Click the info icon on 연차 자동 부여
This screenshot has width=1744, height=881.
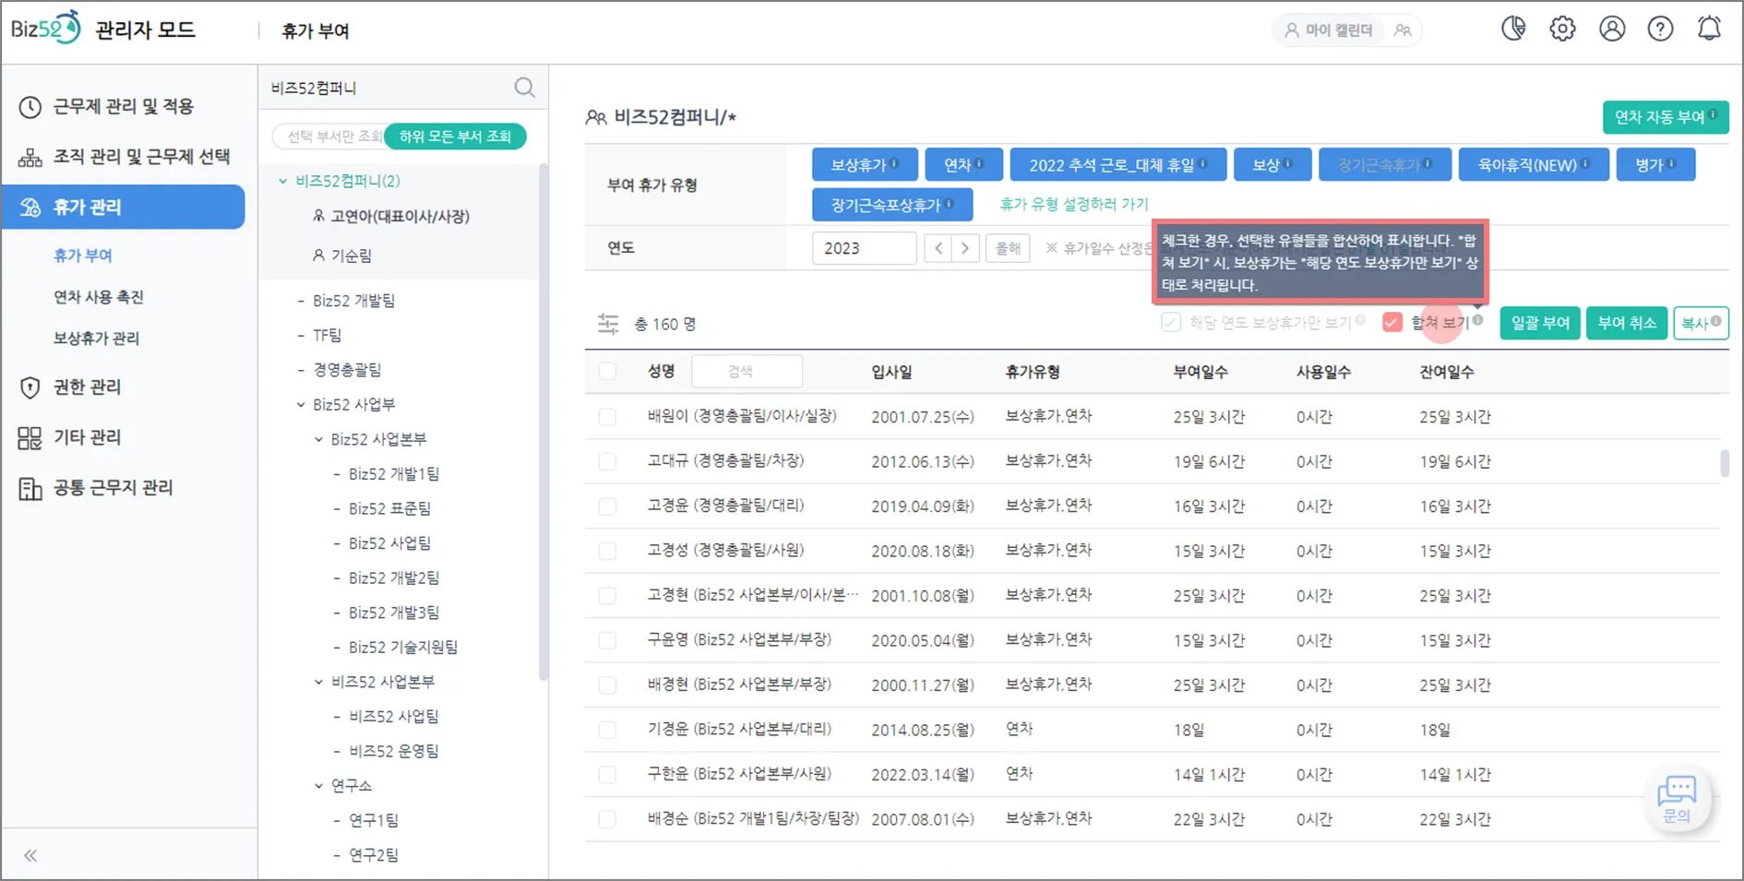point(1713,114)
